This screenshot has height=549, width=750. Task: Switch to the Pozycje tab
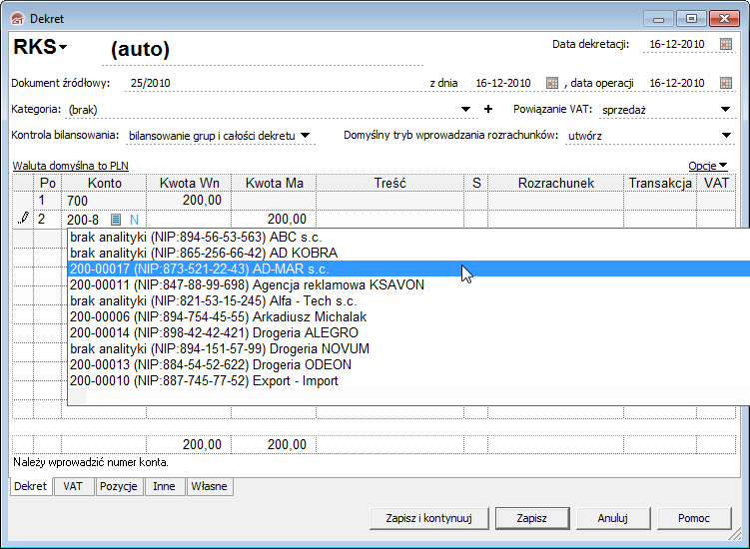coord(118,486)
